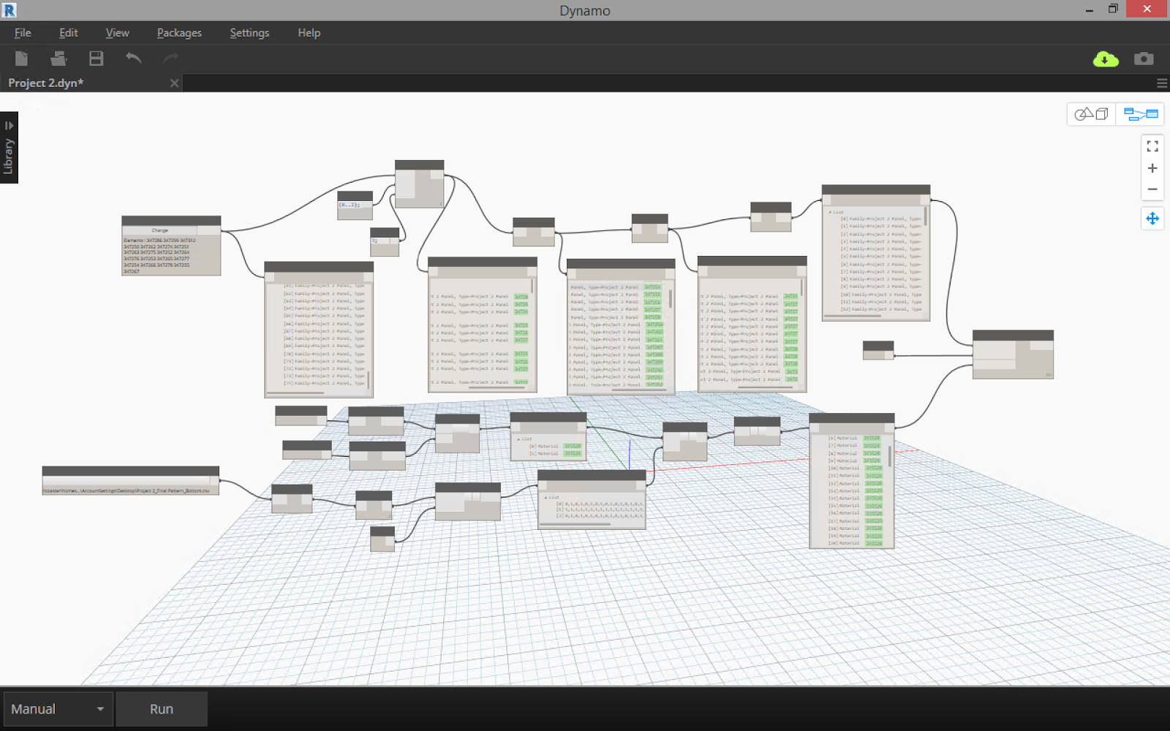
Task: Click the {0..2}; code block field
Action: click(350, 205)
